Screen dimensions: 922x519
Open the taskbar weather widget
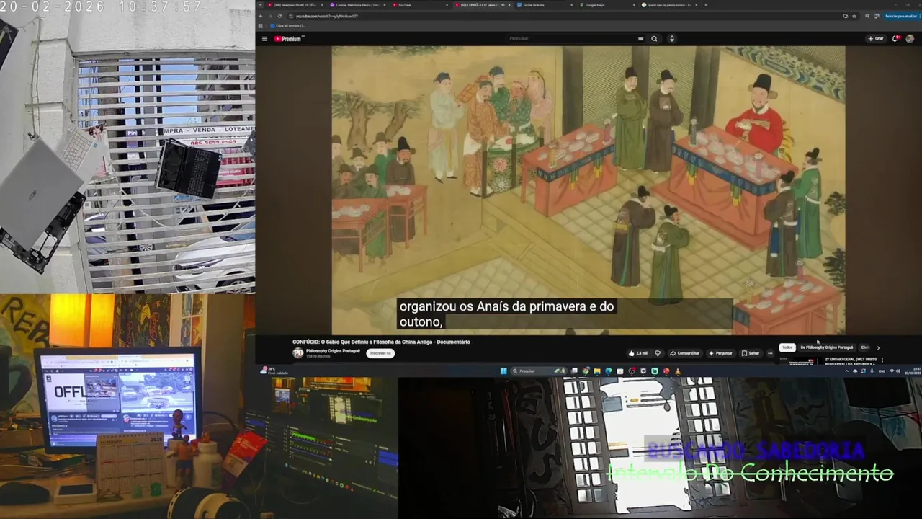274,371
